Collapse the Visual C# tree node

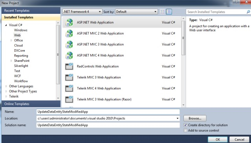pyautogui.click(x=6, y=25)
